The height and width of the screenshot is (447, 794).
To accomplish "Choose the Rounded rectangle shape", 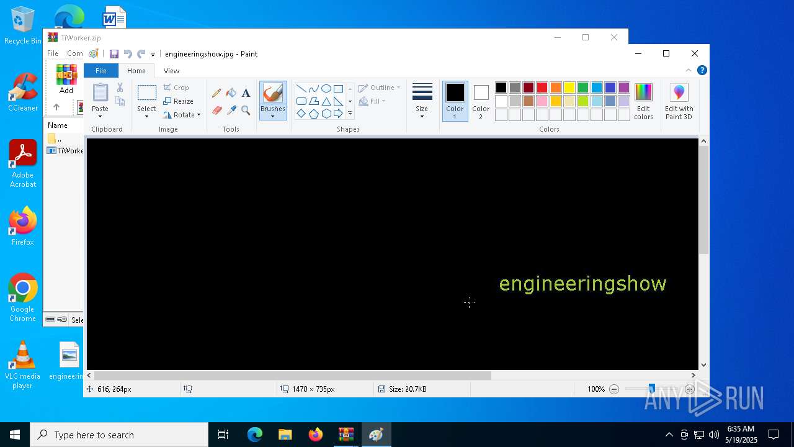I will pos(301,101).
